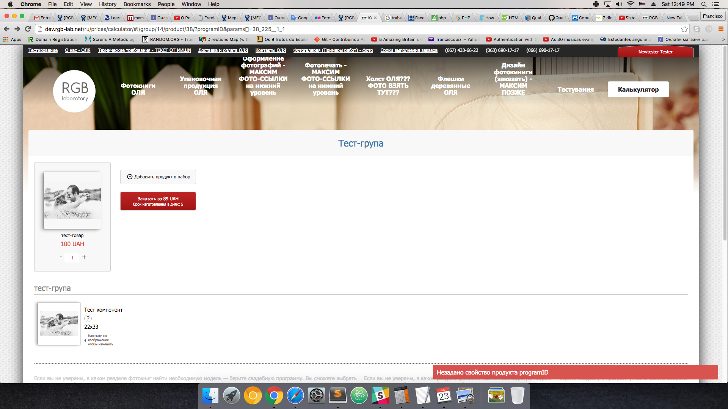Click the macOS Spotlight search icon
Viewport: 728px width, 409px height.
(x=704, y=4)
